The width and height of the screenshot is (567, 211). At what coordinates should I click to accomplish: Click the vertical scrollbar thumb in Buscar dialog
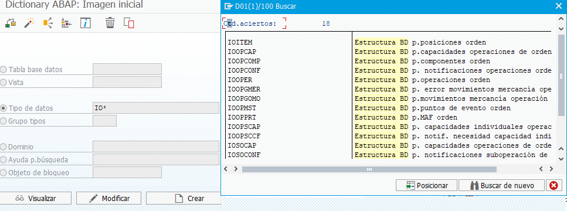[x=561, y=76]
